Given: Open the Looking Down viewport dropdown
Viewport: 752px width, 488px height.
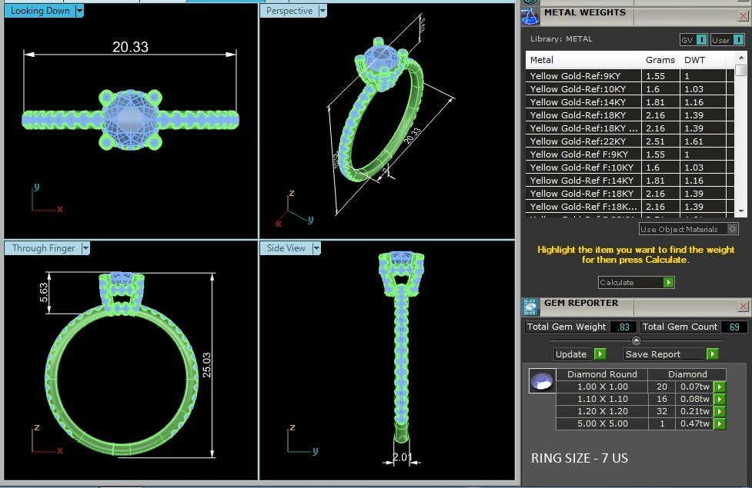Looking at the screenshot, I should coord(79,11).
